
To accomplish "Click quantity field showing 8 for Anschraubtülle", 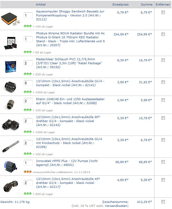I will click(x=28, y=83).
